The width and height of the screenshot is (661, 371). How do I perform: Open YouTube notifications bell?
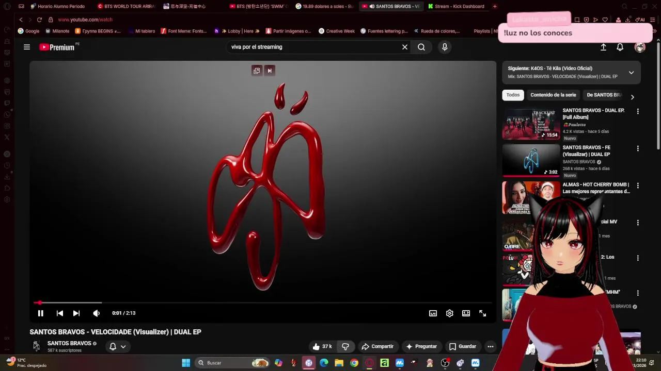[x=620, y=47]
